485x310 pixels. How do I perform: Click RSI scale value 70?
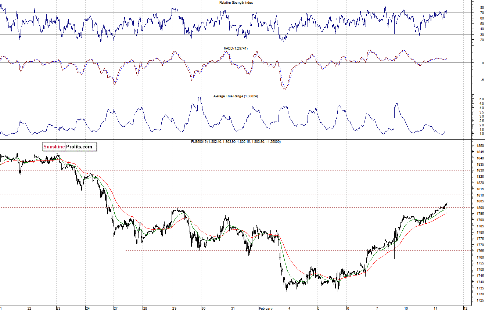click(x=482, y=13)
